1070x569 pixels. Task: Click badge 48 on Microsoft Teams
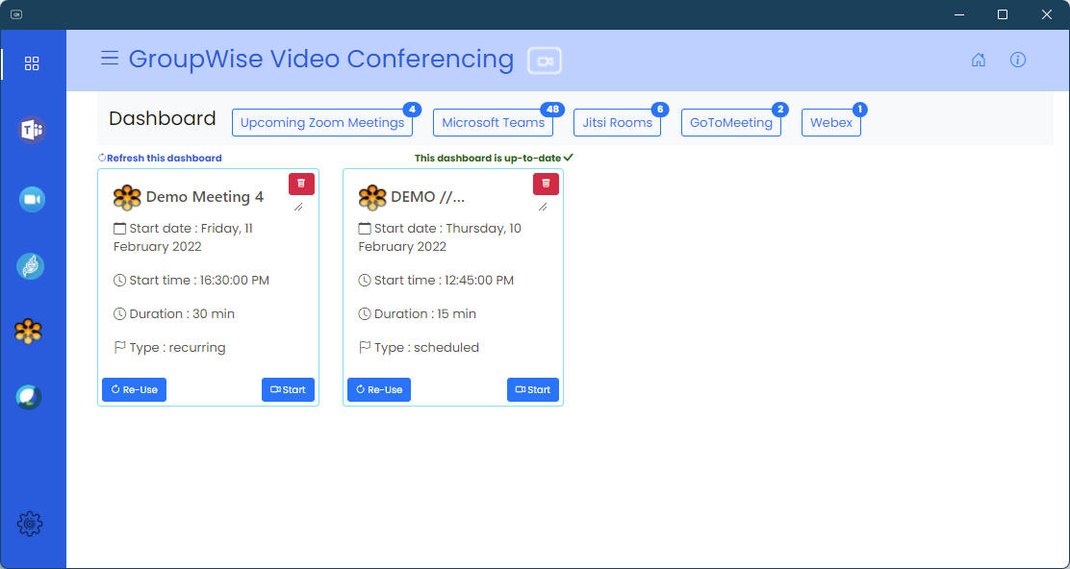tap(552, 109)
